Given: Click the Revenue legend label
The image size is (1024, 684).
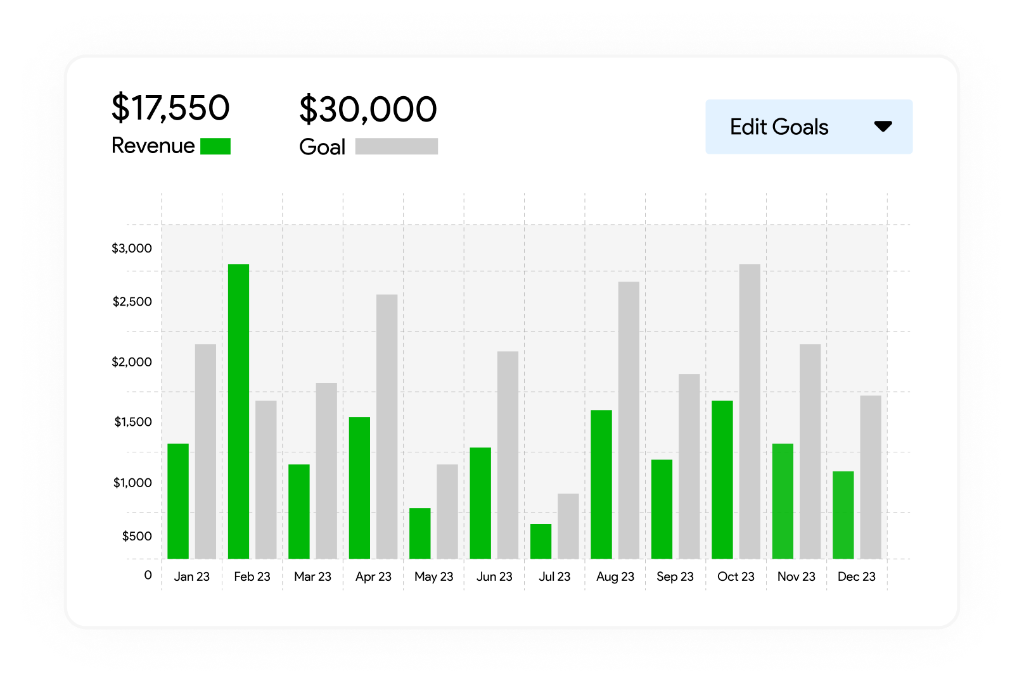Looking at the screenshot, I should coord(153,146).
